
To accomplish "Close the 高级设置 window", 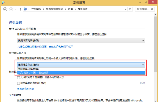I will tap(153, 2).
